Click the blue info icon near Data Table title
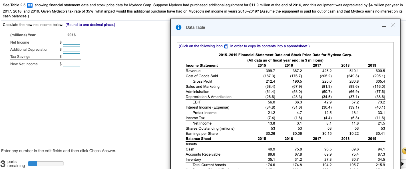The image size is (406, 169). (178, 27)
